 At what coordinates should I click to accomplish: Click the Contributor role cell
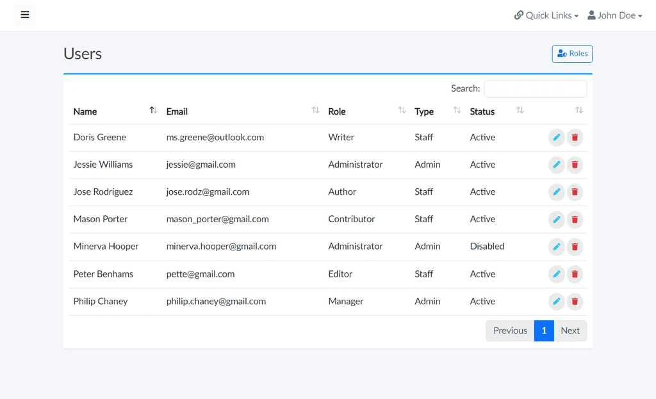(x=352, y=219)
